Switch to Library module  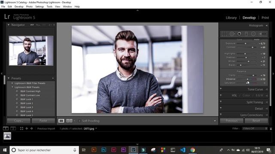point(231,18)
